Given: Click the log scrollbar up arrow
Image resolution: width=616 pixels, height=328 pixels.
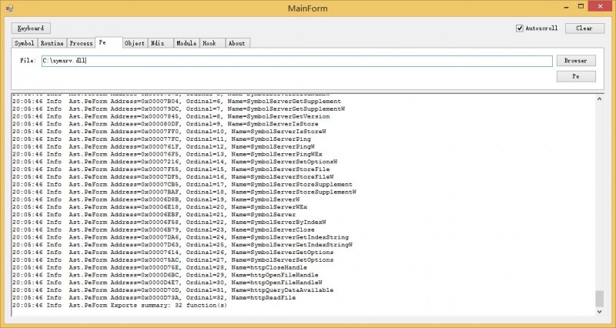Looking at the screenshot, I should click(x=600, y=99).
